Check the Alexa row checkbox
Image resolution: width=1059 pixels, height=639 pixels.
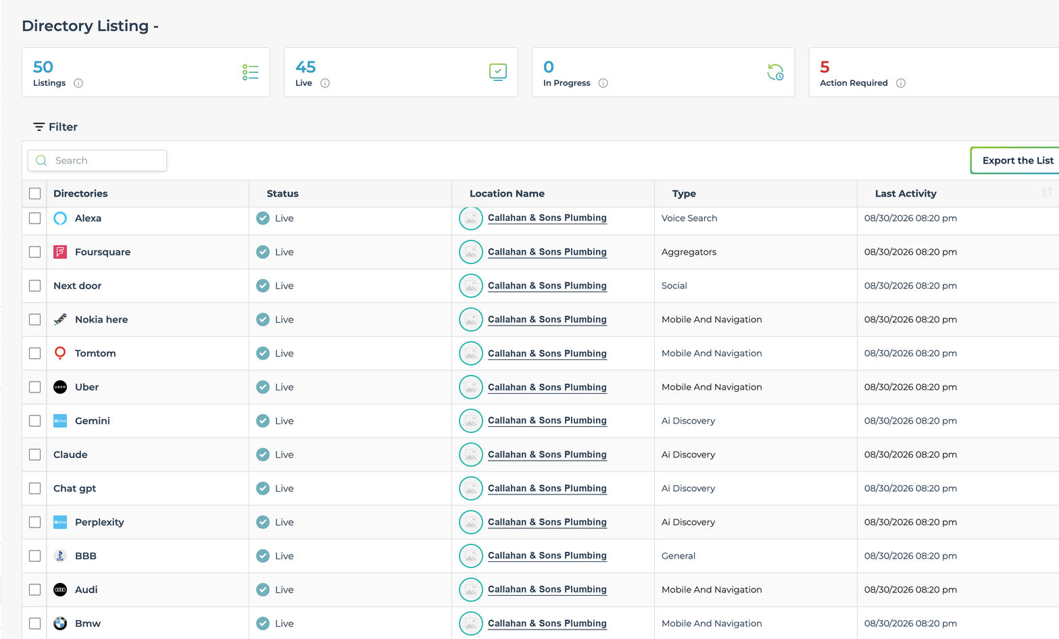[x=35, y=218]
